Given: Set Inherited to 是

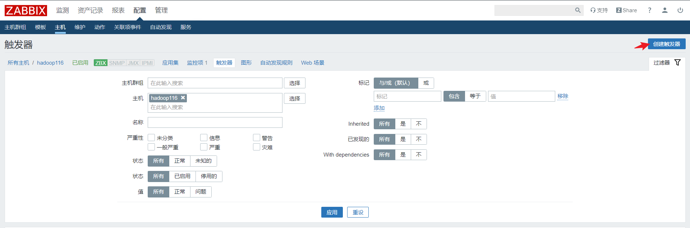Looking at the screenshot, I should coord(403,124).
